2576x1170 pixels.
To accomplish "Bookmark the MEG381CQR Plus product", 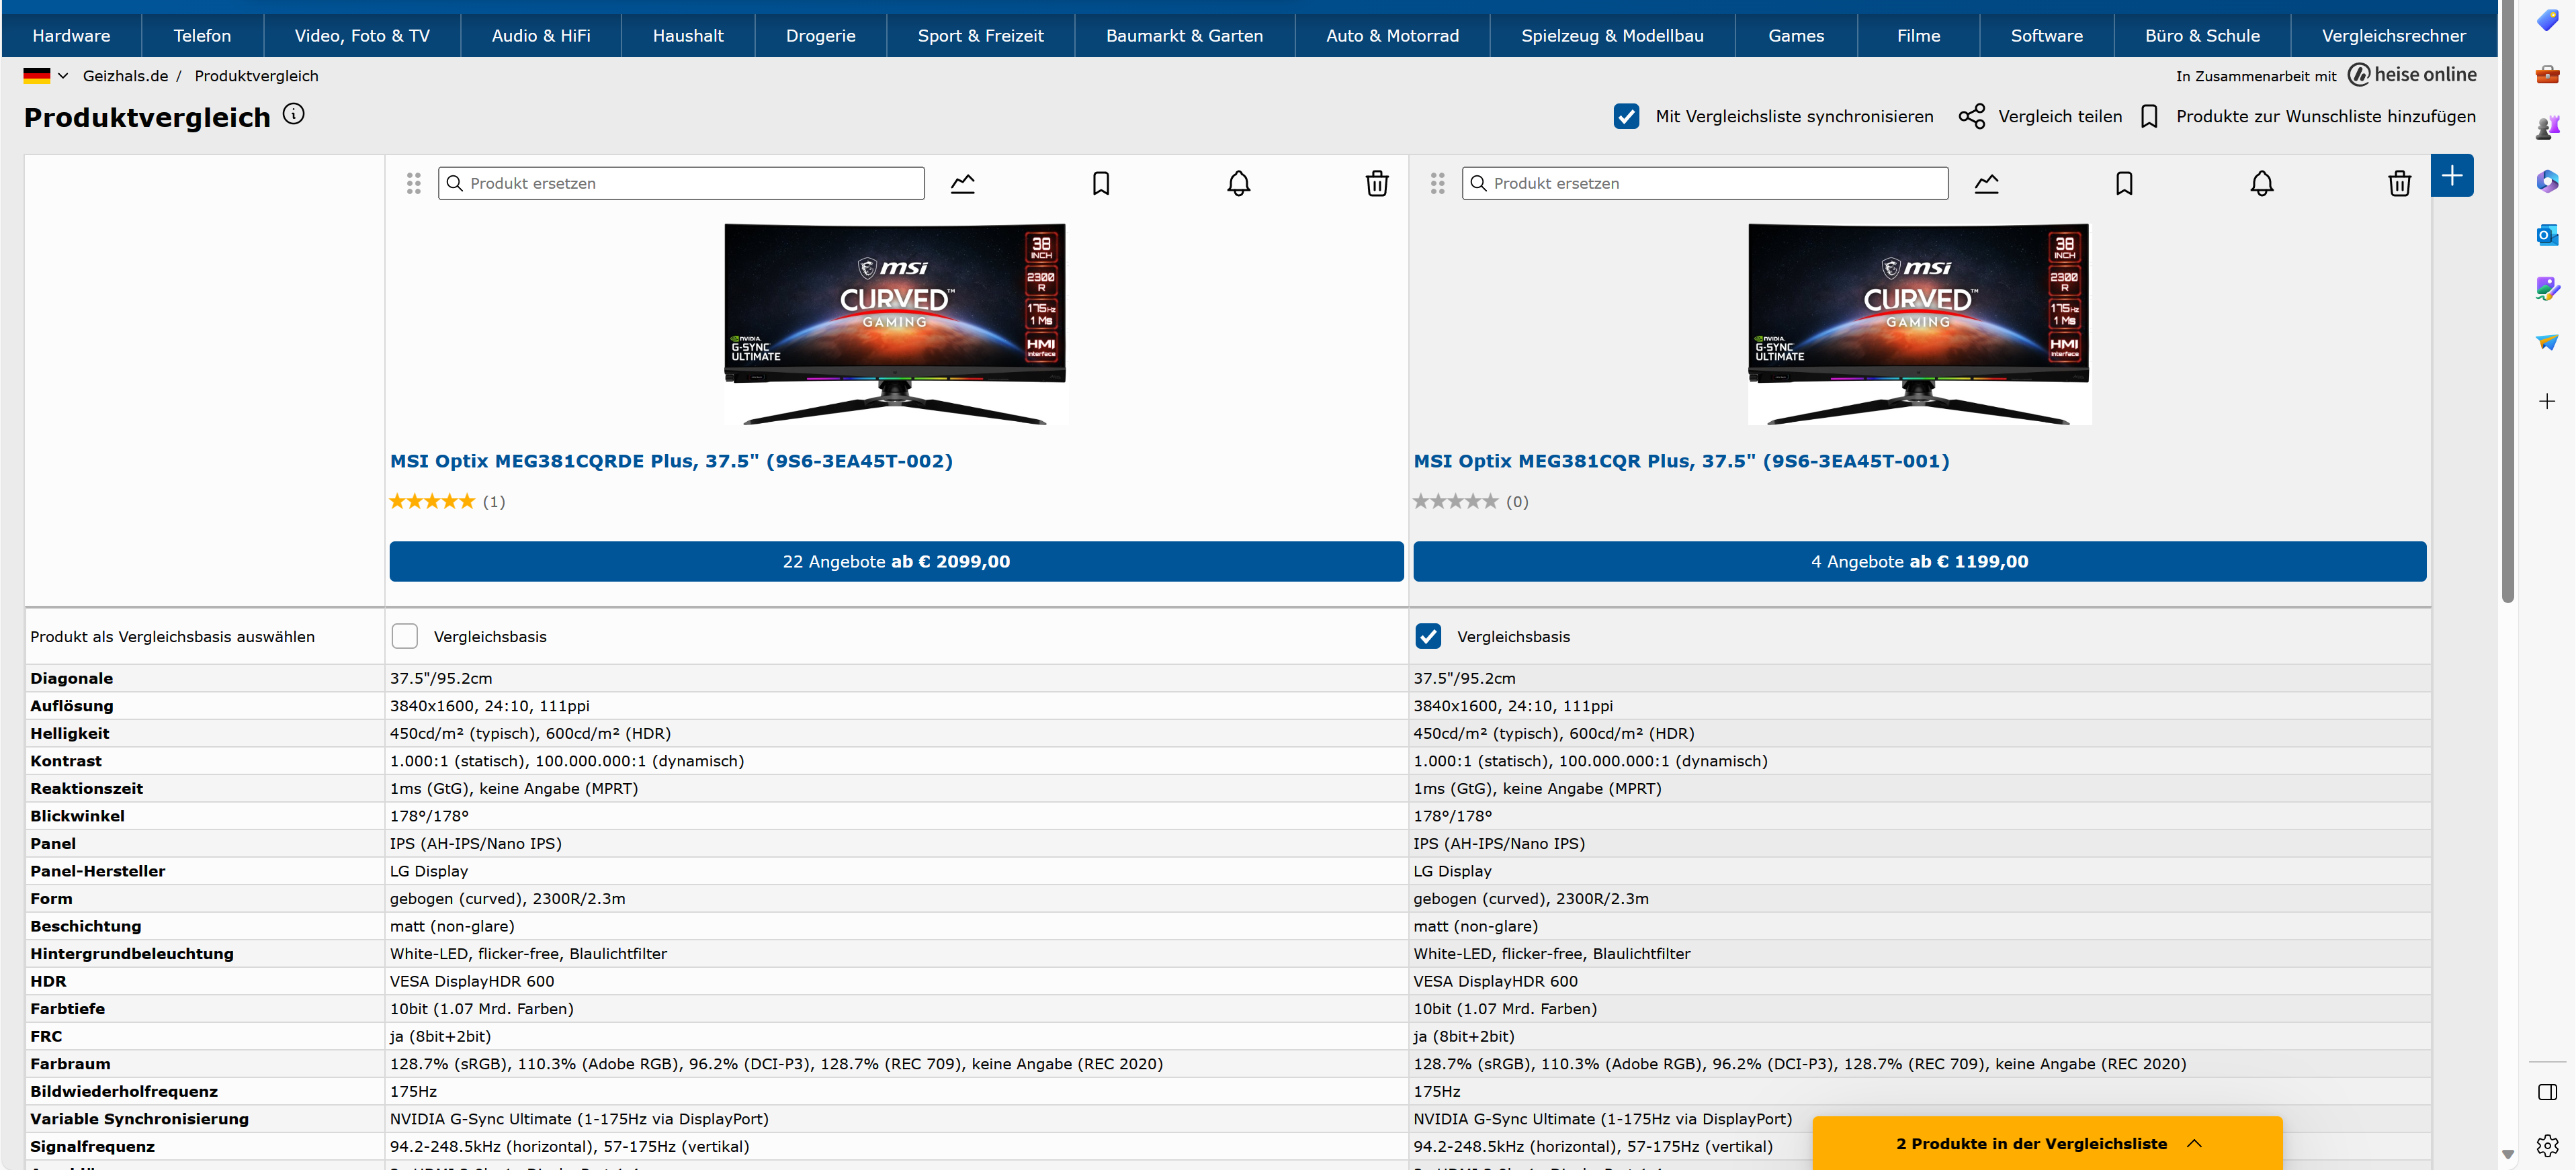I will tap(2124, 183).
